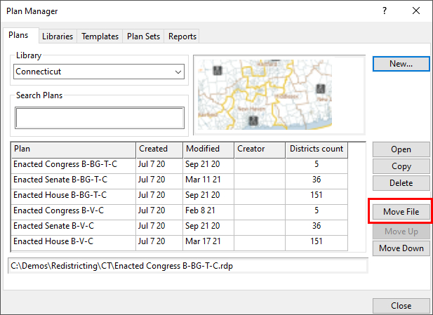Click the Districts count column header
The image size is (433, 315).
click(x=316, y=149)
